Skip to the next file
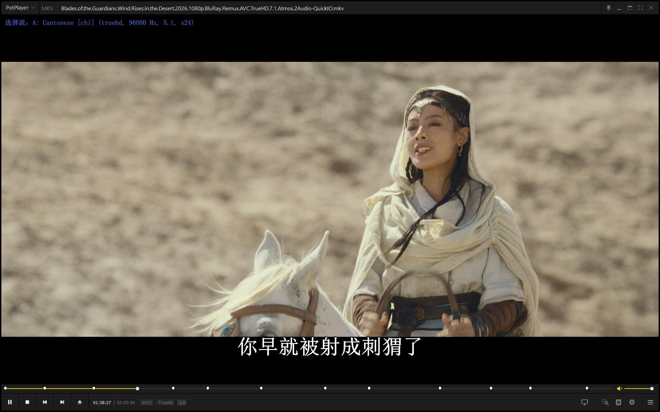Viewport: 660px width, 412px height. pyautogui.click(x=62, y=402)
